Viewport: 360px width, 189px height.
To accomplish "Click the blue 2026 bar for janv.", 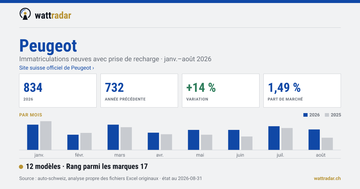I will (33, 137).
